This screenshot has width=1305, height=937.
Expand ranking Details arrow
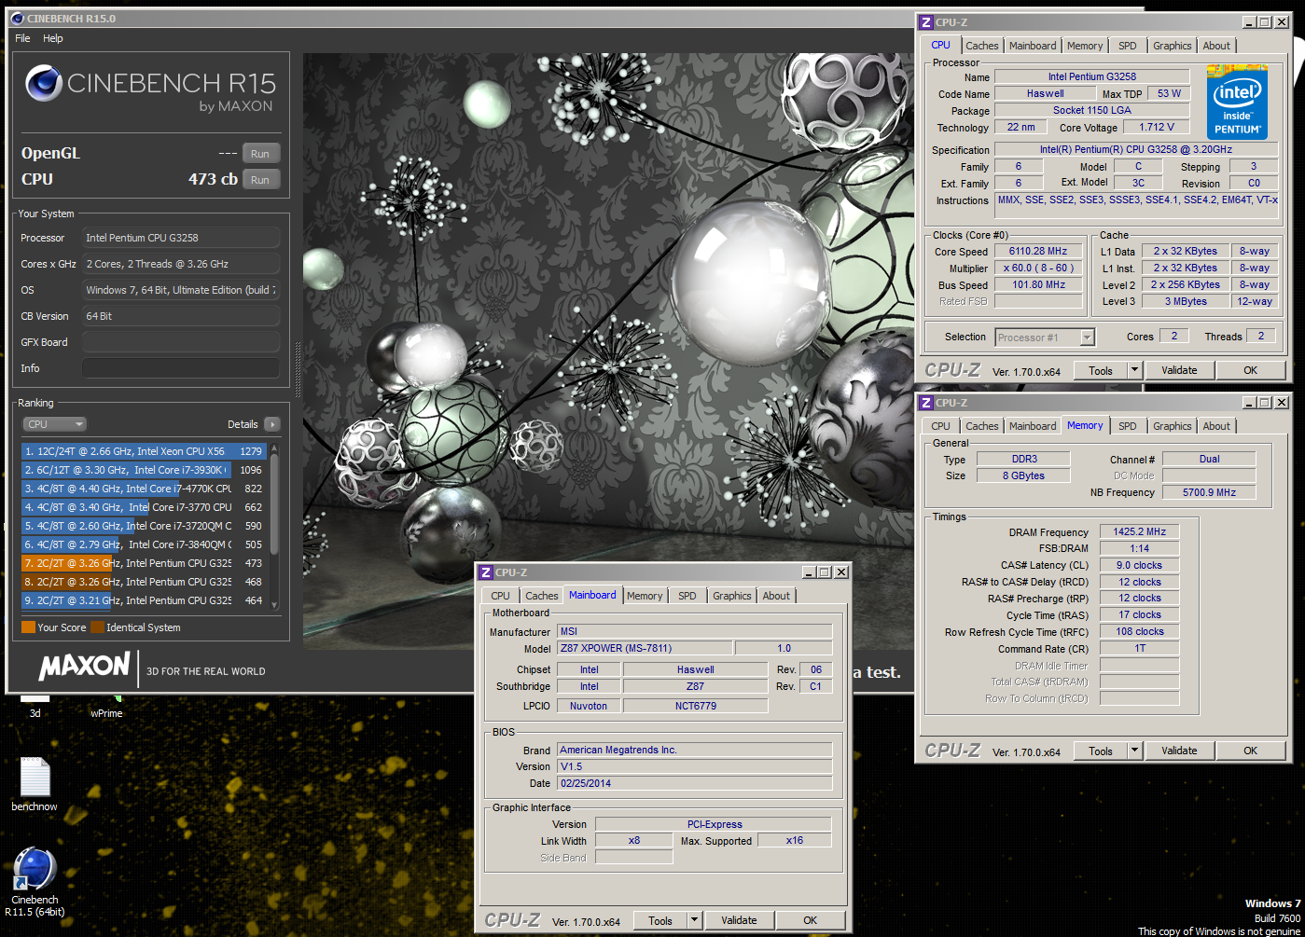[x=271, y=424]
